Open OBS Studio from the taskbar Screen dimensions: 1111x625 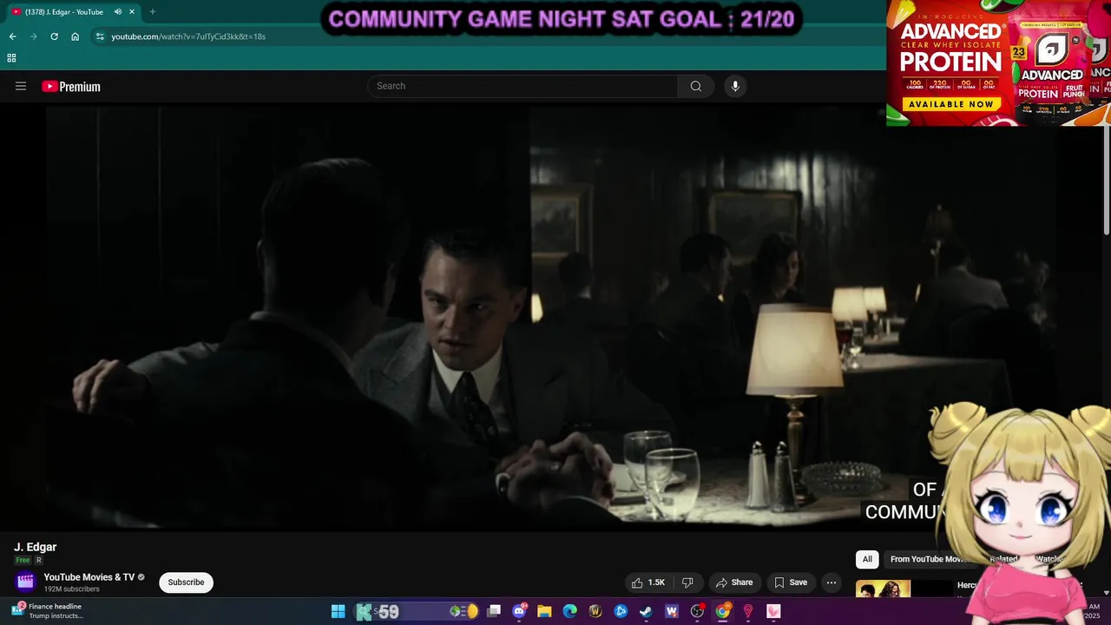click(x=697, y=611)
